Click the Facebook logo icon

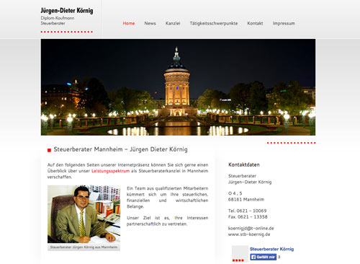coord(253,257)
